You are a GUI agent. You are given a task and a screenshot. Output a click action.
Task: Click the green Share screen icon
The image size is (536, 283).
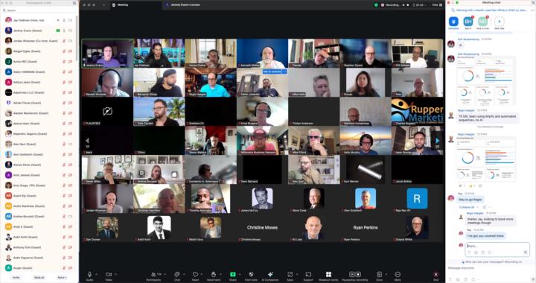pyautogui.click(x=233, y=275)
